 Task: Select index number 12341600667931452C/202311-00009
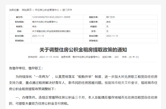coord(51,17)
